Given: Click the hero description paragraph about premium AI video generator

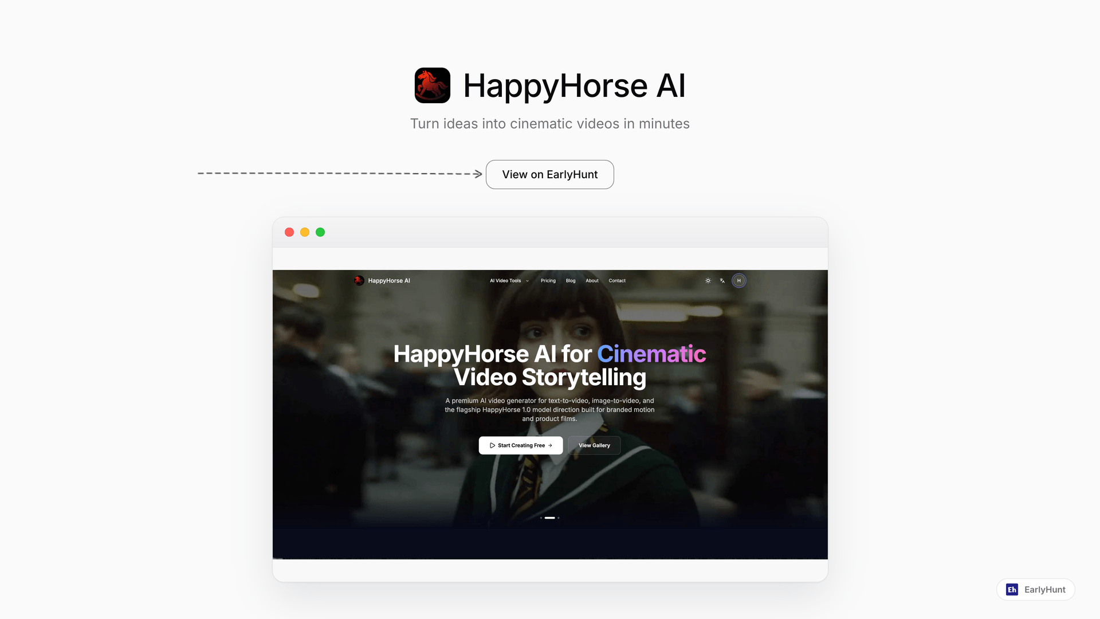Looking at the screenshot, I should 549,409.
